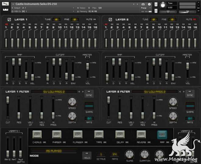
Task: Click the Layer 2 filter Speed knob
Action: coord(173,102)
